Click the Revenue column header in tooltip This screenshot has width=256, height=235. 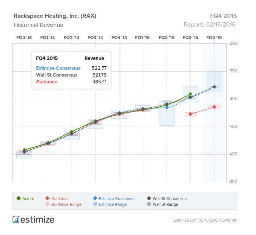[x=94, y=58]
